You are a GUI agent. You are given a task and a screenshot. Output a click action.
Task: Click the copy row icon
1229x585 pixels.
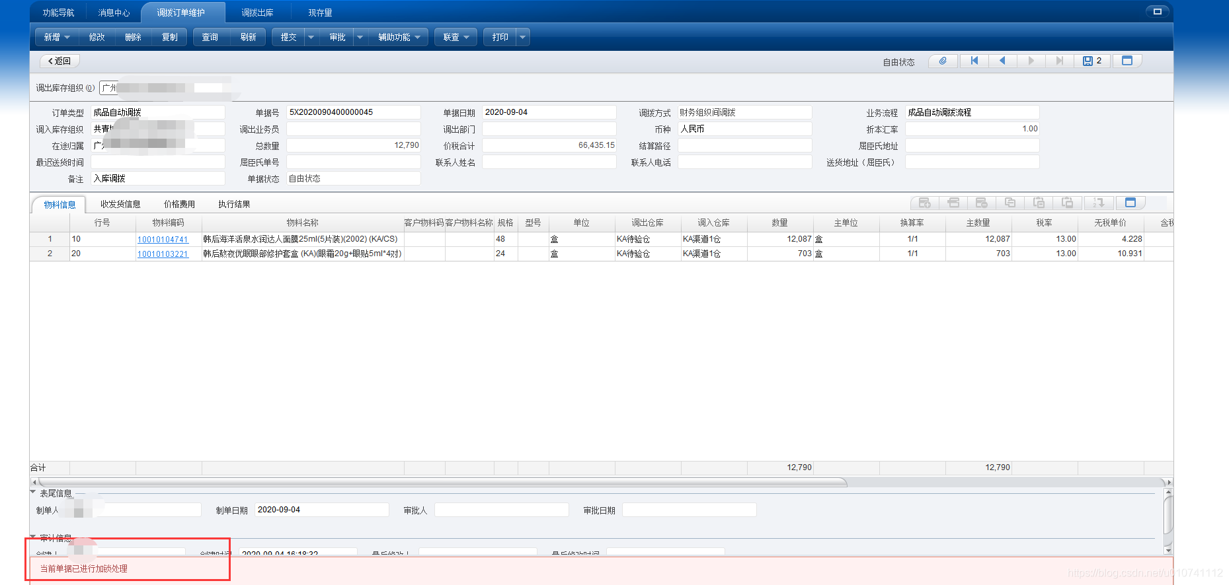coord(1010,203)
